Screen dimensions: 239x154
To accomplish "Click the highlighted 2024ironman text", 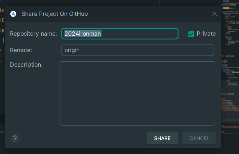I will pyautogui.click(x=83, y=34).
